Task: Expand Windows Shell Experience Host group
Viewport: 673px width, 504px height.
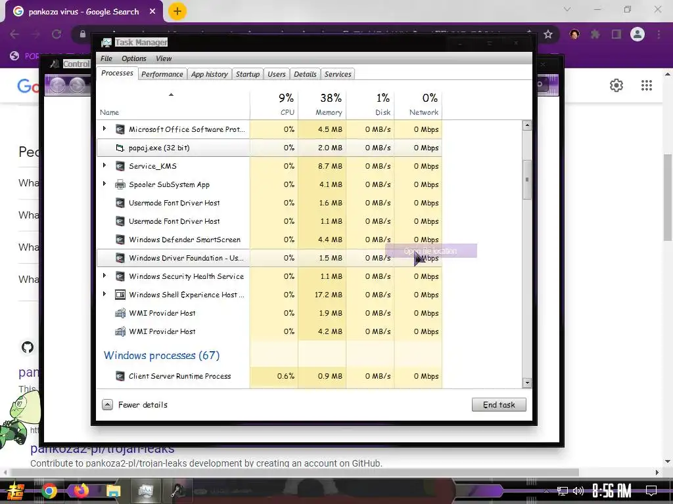Action: (104, 294)
